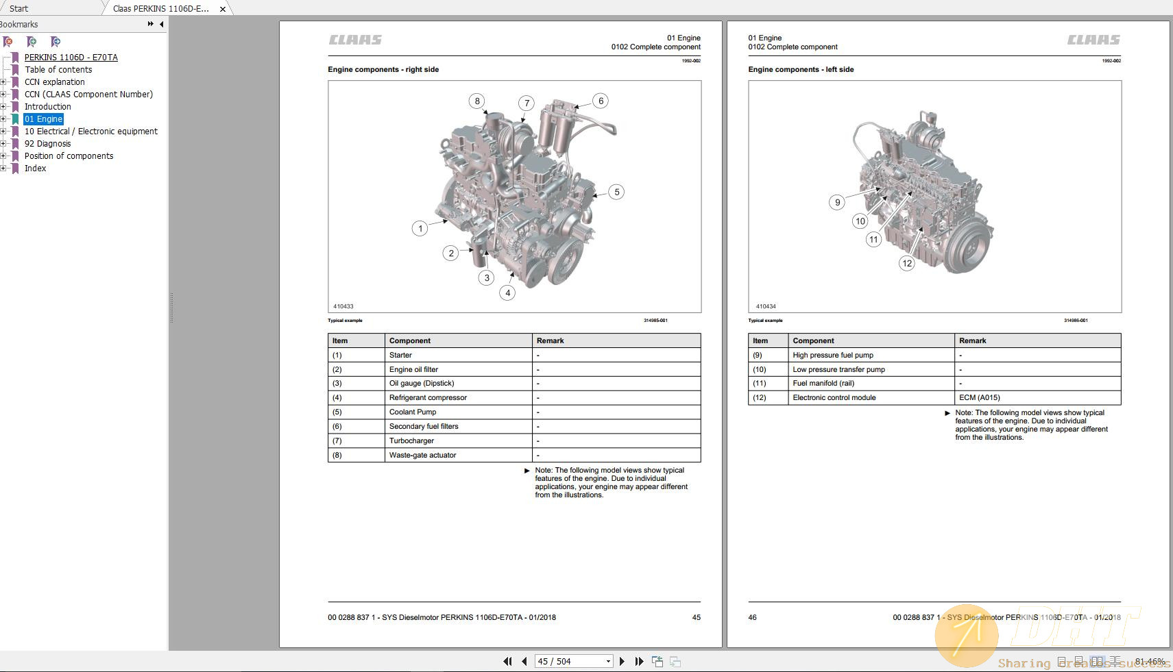Click the go-to bookmark arrow icon
This screenshot has width=1173, height=672.
(56, 42)
